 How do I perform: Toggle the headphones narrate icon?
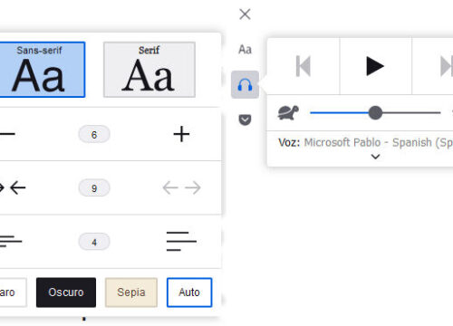[245, 84]
